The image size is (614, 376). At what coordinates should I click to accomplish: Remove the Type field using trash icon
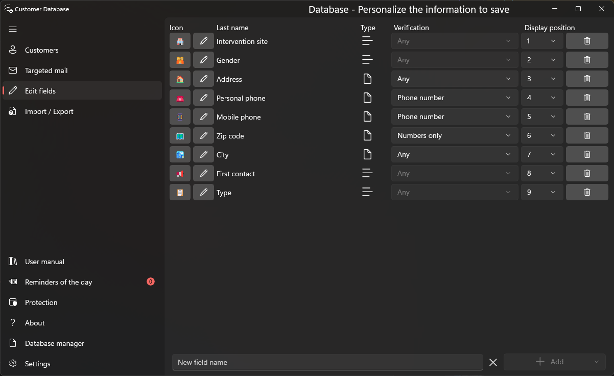[x=587, y=193]
